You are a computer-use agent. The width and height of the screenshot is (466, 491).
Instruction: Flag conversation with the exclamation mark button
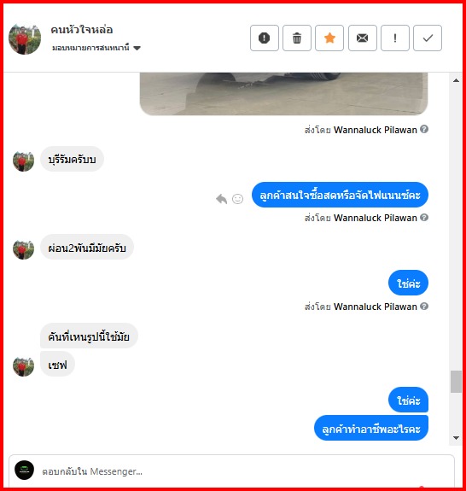coord(395,38)
